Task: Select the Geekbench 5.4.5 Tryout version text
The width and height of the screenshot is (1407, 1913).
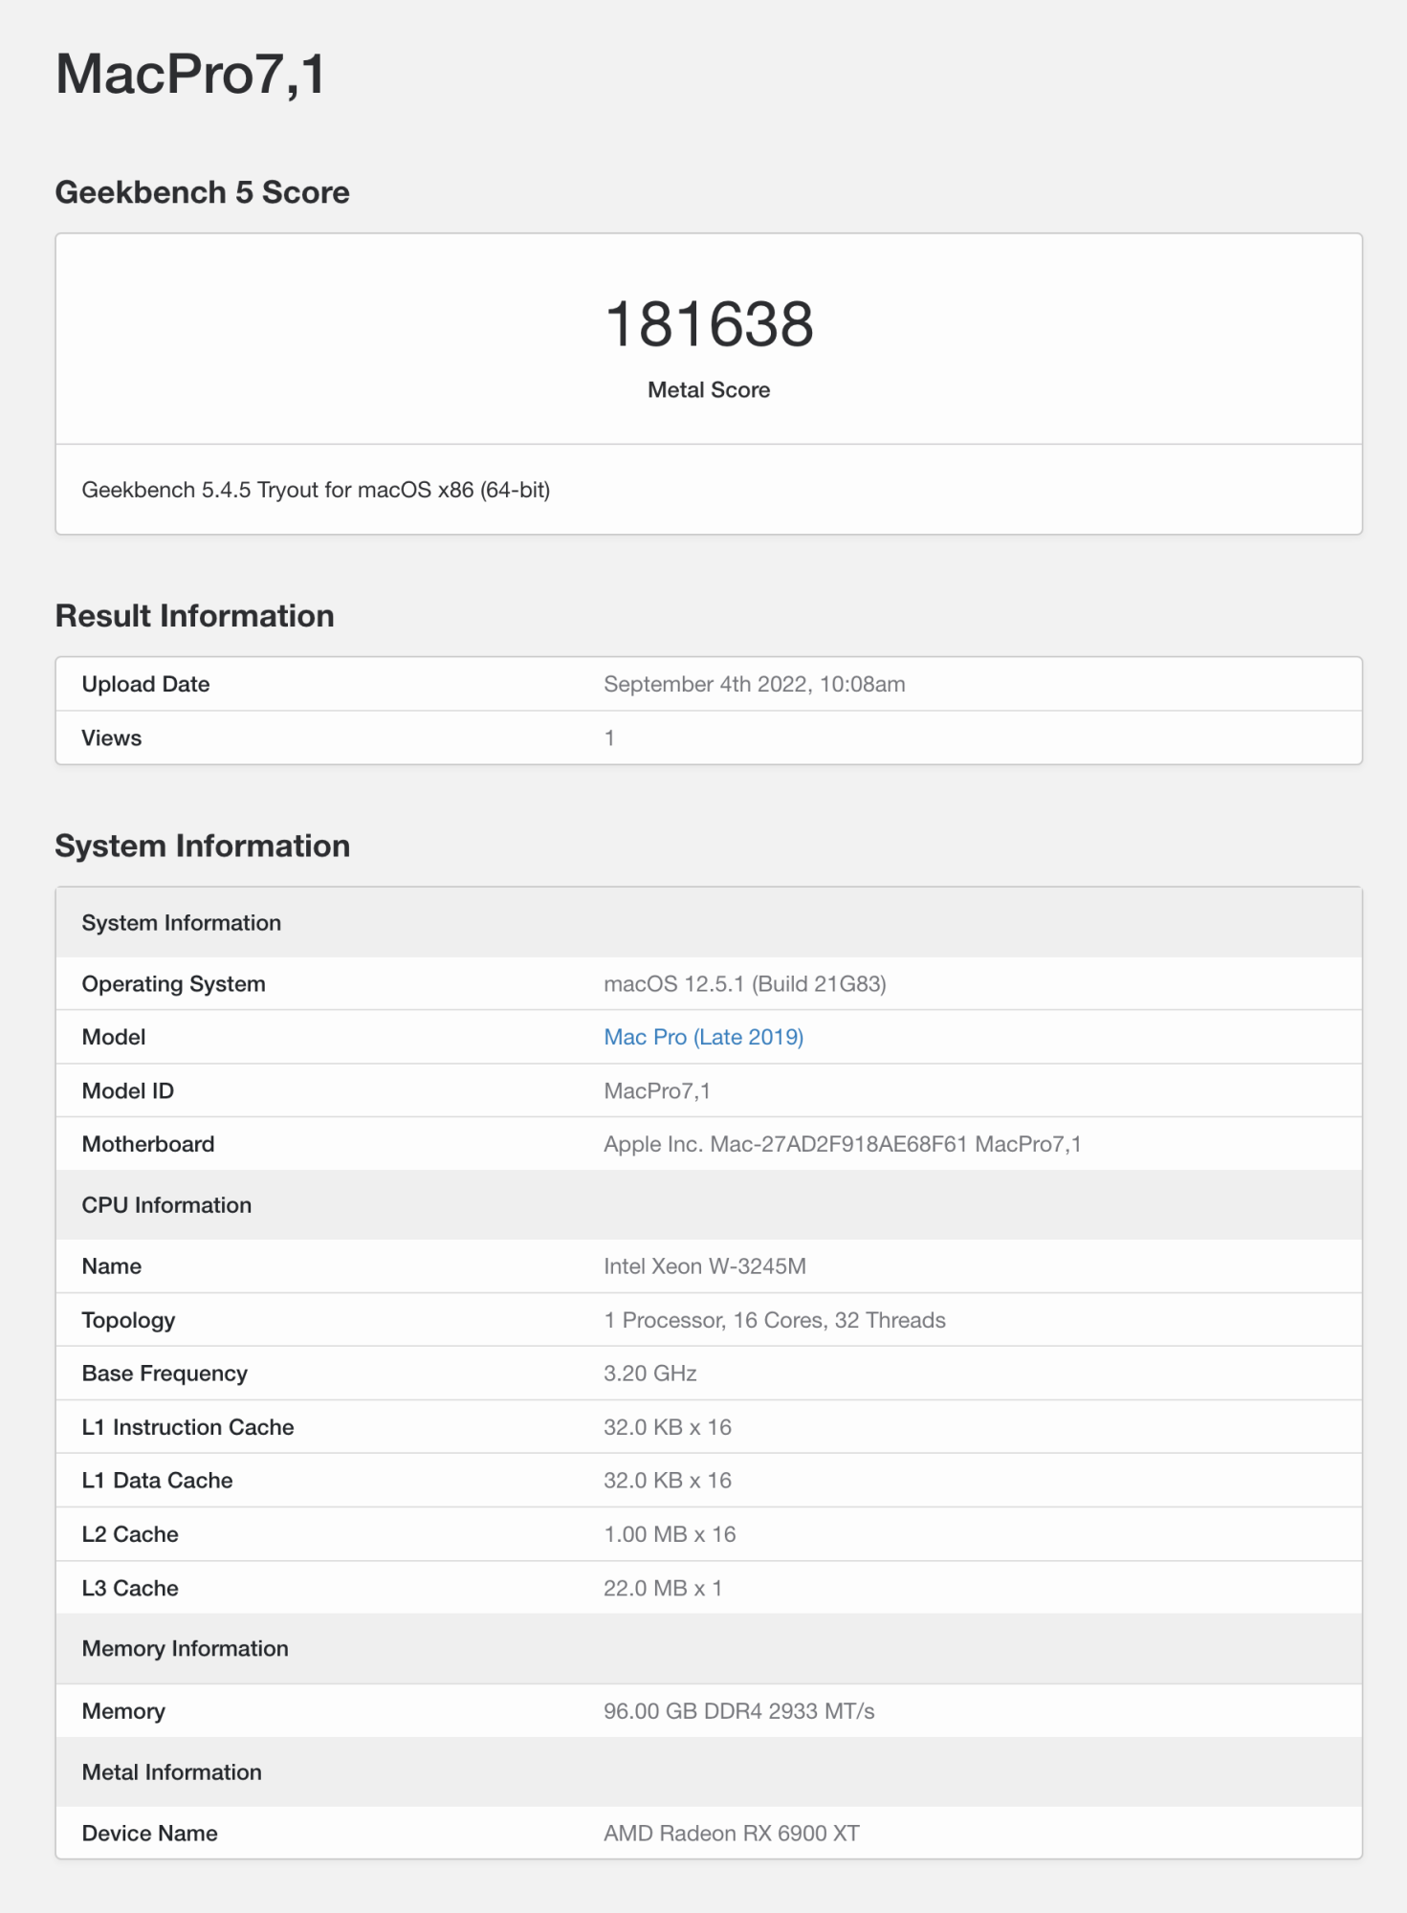Action: [x=316, y=490]
